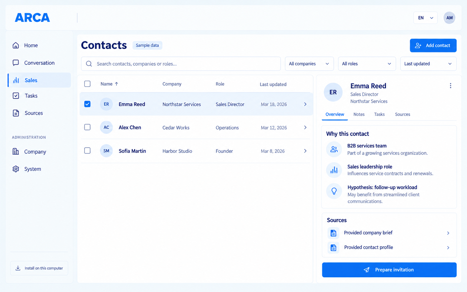Click the Sofia Martin name
Screen dimensions: 467x292
[132, 151]
